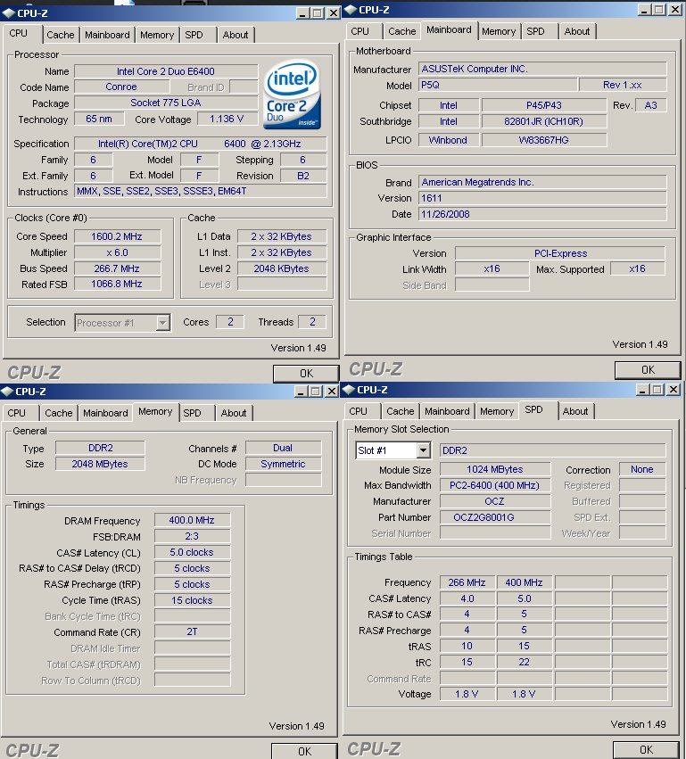
Task: Open Mainboard tab in Memory window
Action: [105, 413]
